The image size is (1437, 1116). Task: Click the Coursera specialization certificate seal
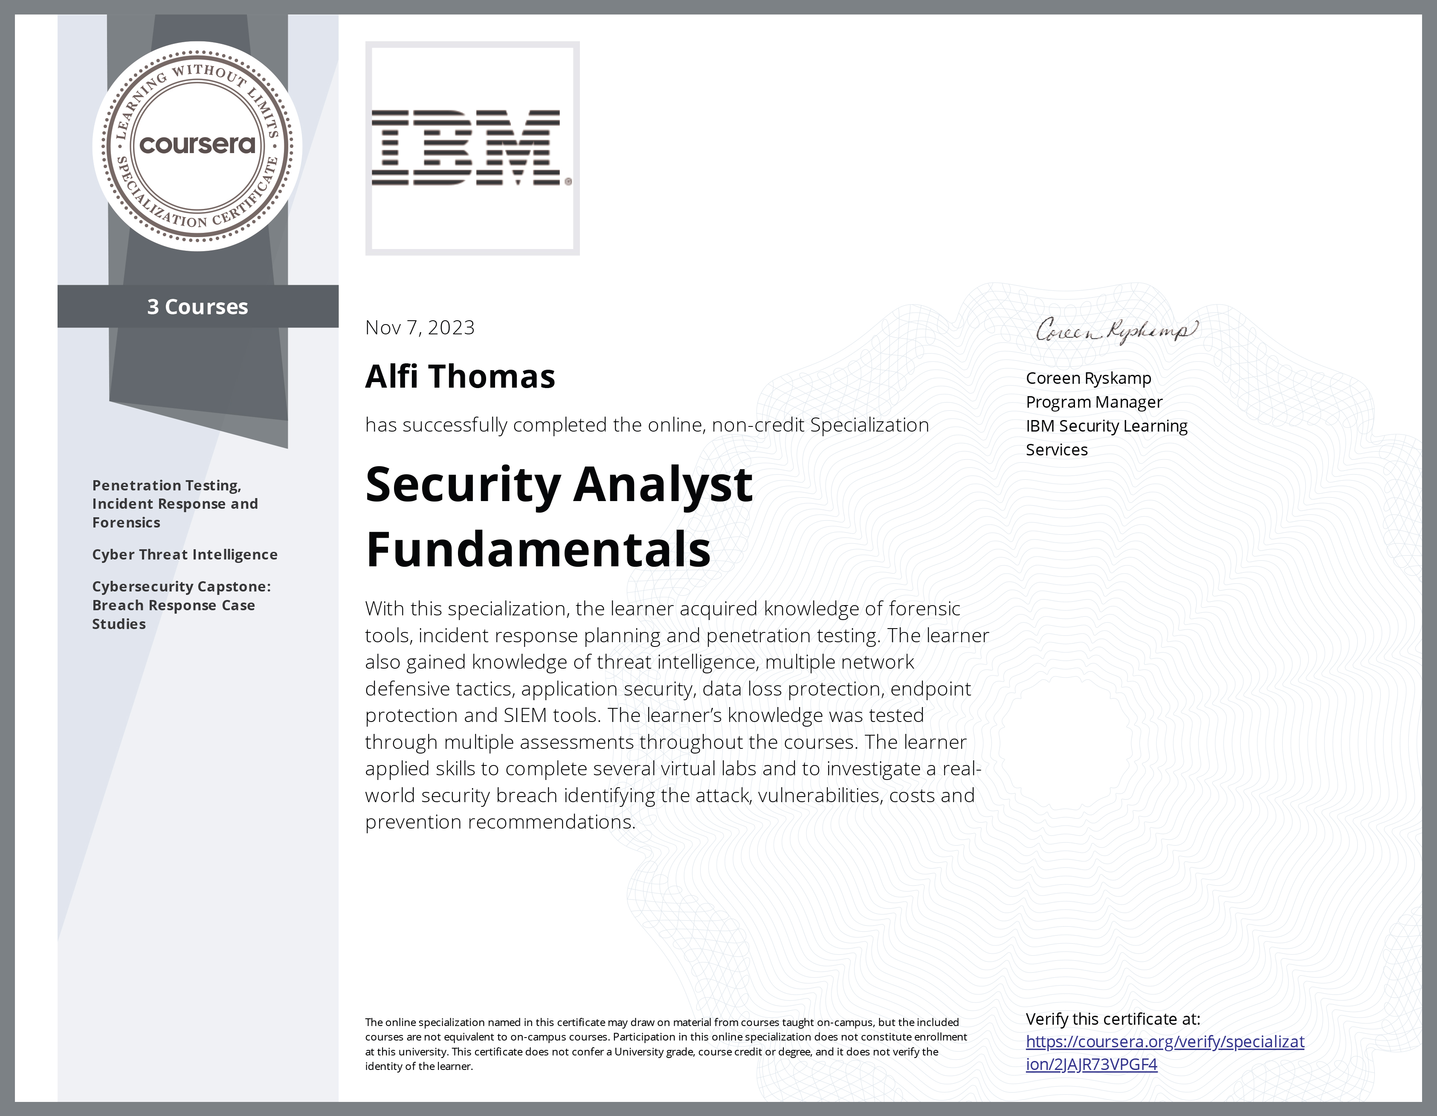point(197,145)
